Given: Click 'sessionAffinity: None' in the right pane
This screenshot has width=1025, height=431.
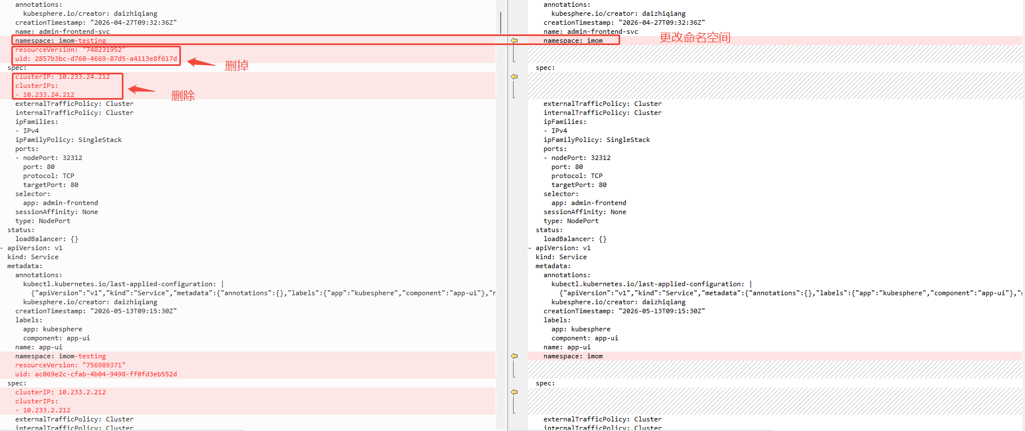Looking at the screenshot, I should (x=585, y=212).
